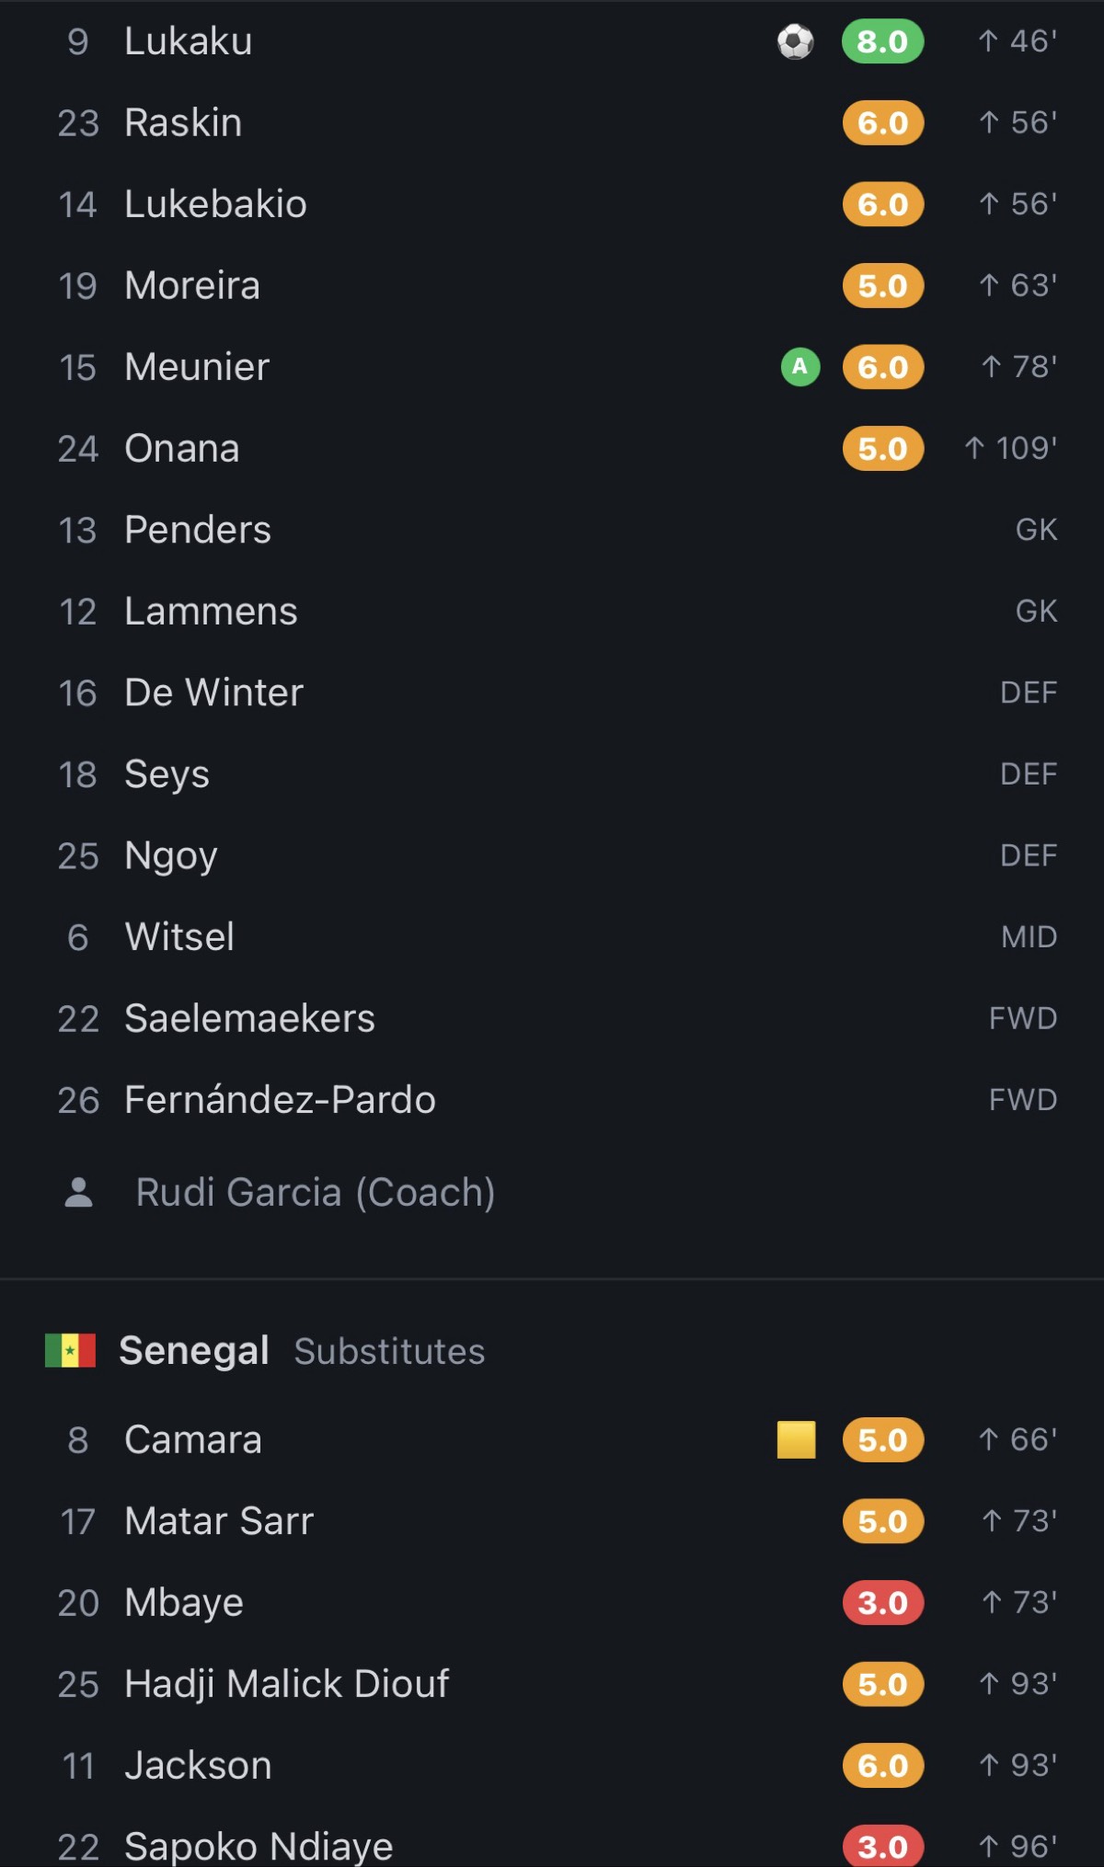Image resolution: width=1104 pixels, height=1867 pixels.
Task: Tap Sapoko Ndiaye's red 3.0 rating
Action: [x=883, y=1845]
